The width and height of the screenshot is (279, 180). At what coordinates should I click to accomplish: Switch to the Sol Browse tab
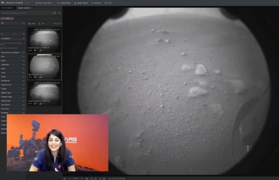point(7,8)
